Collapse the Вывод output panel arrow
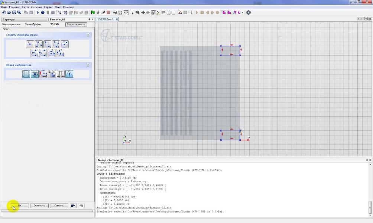Screen dimensions: 373x223 click(x=367, y=160)
